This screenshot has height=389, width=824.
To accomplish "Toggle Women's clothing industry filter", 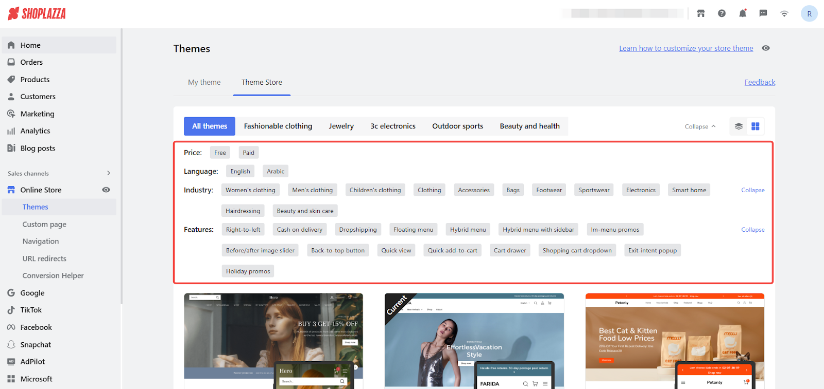I will [250, 190].
